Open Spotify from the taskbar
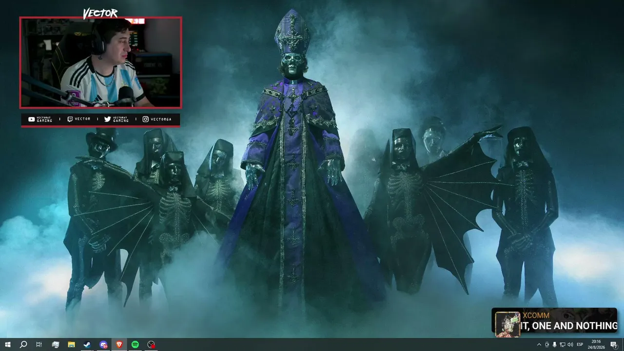The image size is (624, 351). (x=135, y=345)
